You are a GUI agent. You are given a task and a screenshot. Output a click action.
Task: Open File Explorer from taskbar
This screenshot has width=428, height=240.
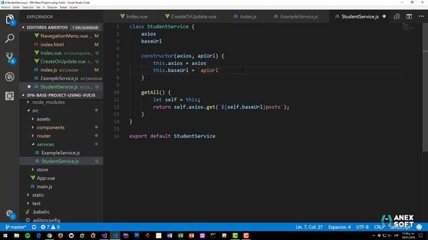(17, 235)
